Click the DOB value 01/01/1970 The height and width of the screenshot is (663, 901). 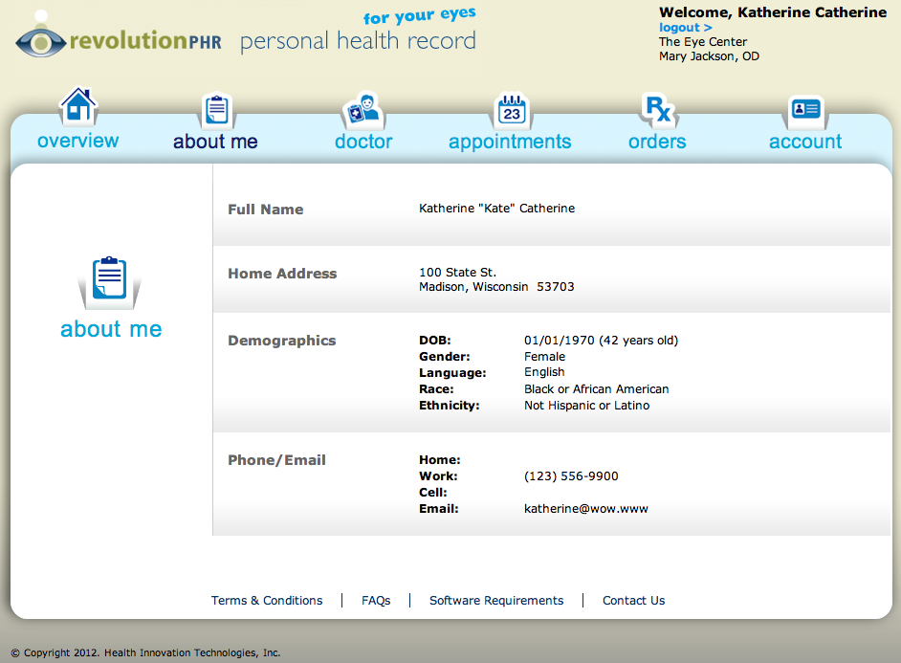click(x=559, y=341)
